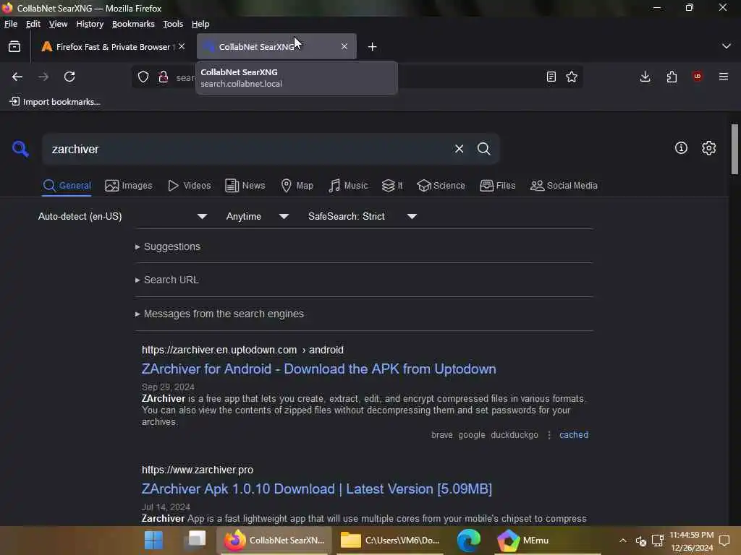Open SearXNG preferences via the gear icon
Viewport: 741px width, 555px height.
pyautogui.click(x=709, y=147)
